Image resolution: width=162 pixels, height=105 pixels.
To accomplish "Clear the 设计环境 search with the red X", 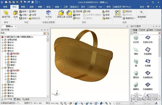I will (x=45, y=33).
